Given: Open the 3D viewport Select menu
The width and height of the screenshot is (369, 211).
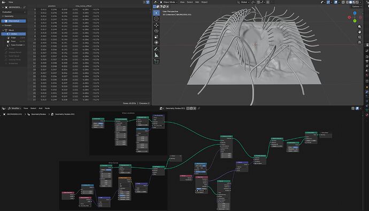Looking at the screenshot, I should tap(190, 2).
